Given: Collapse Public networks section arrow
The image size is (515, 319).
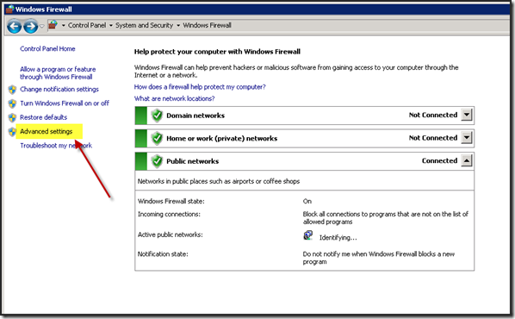Looking at the screenshot, I should coord(467,161).
